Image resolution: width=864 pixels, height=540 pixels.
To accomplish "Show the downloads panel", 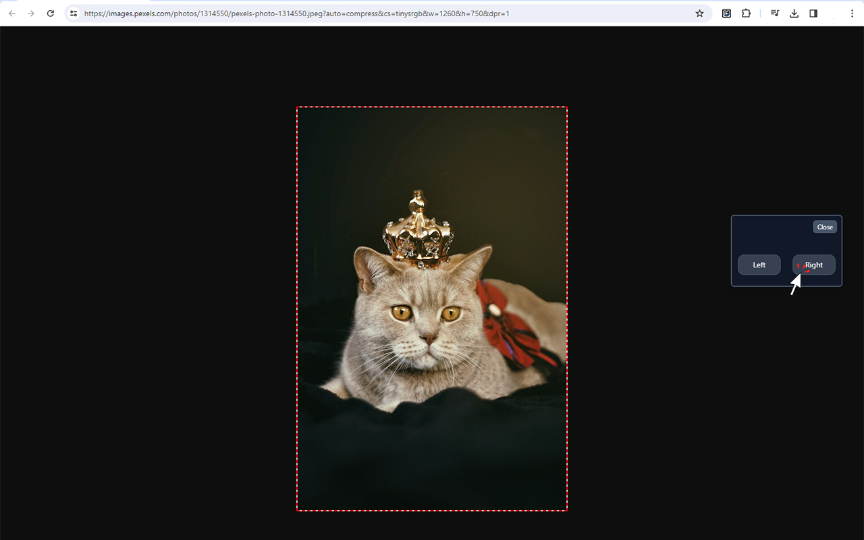I will 794,13.
